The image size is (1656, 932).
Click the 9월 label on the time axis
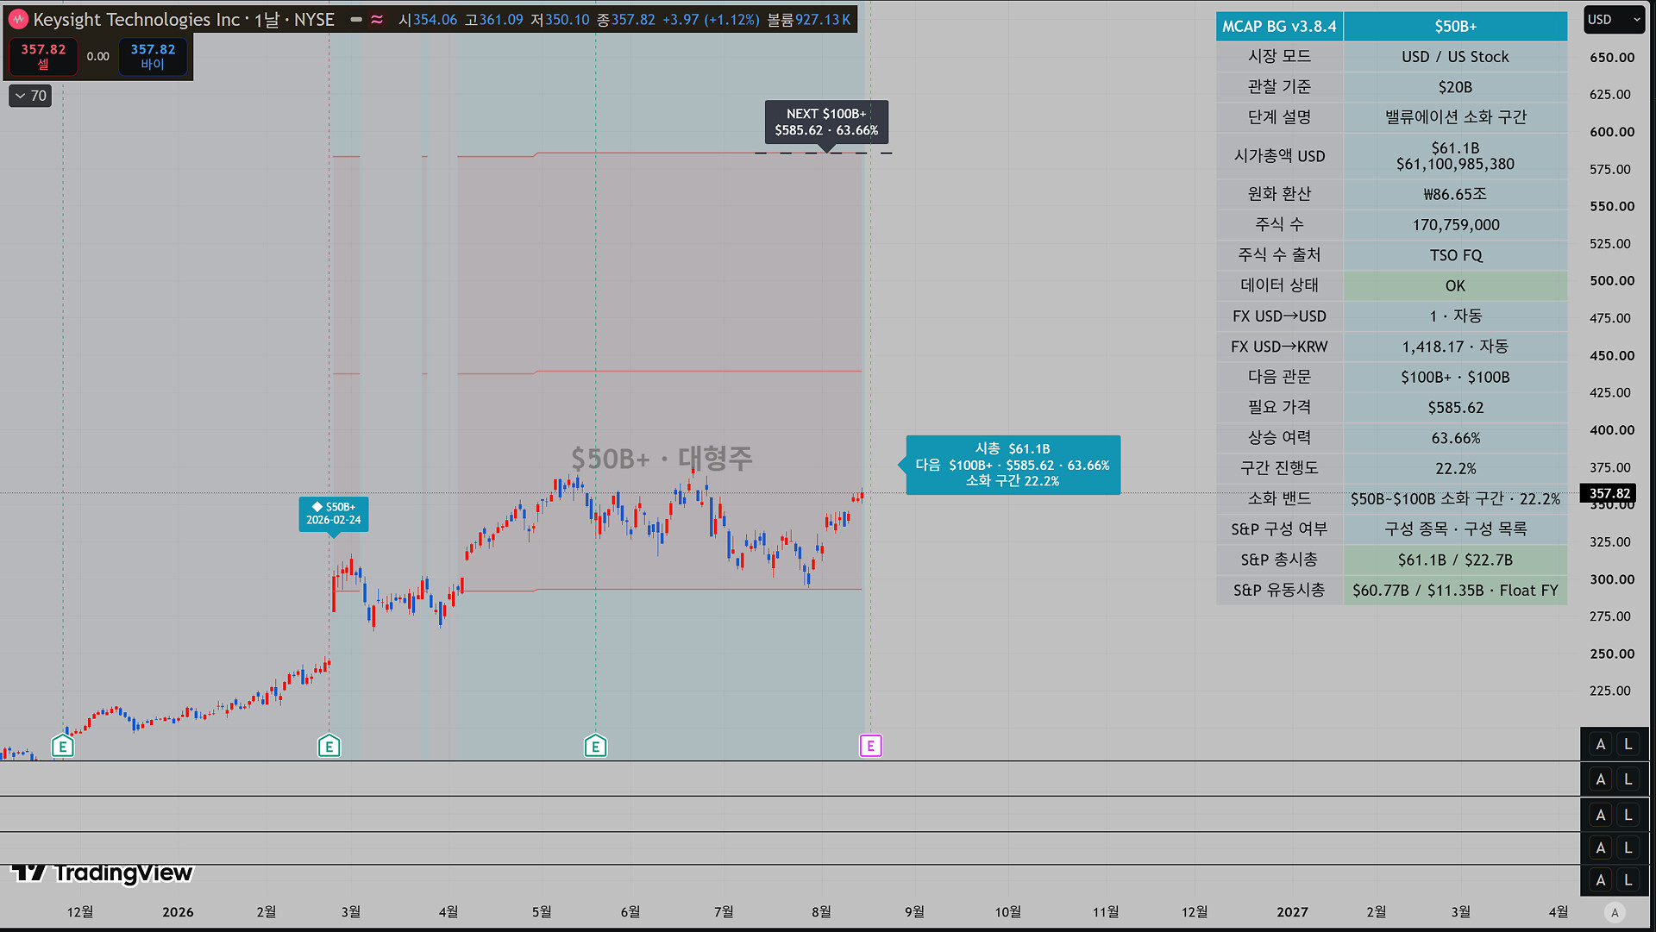pyautogui.click(x=914, y=912)
